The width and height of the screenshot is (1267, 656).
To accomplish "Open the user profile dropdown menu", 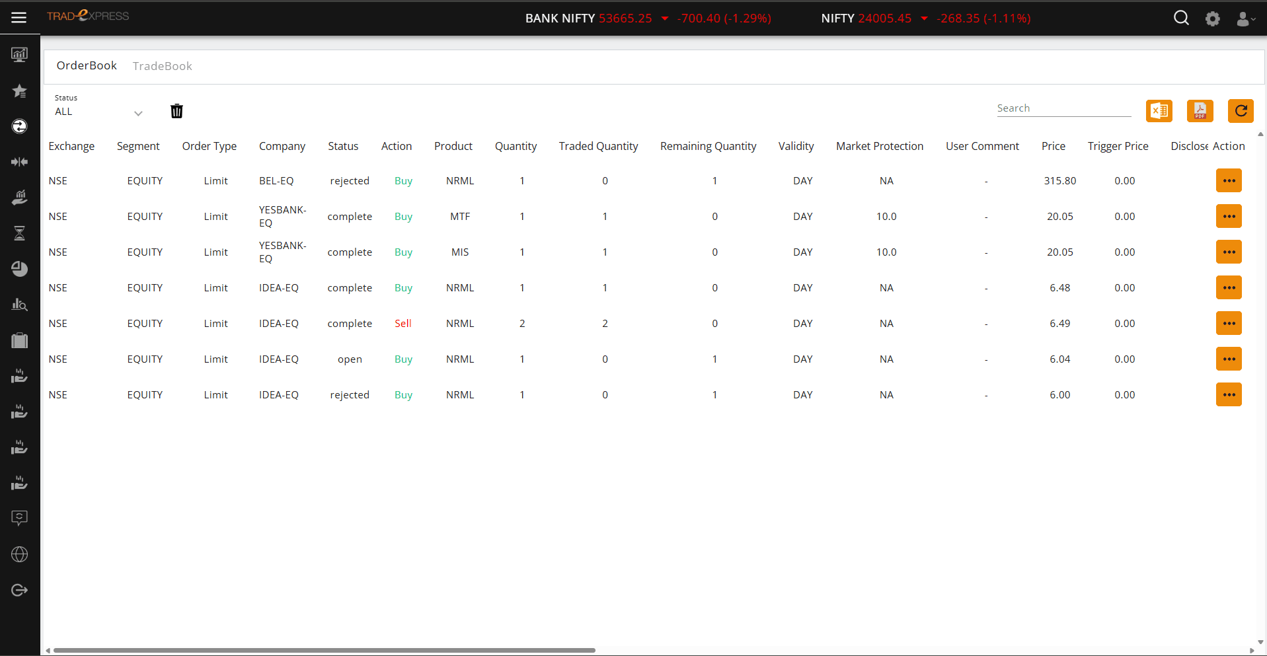I will [1245, 19].
